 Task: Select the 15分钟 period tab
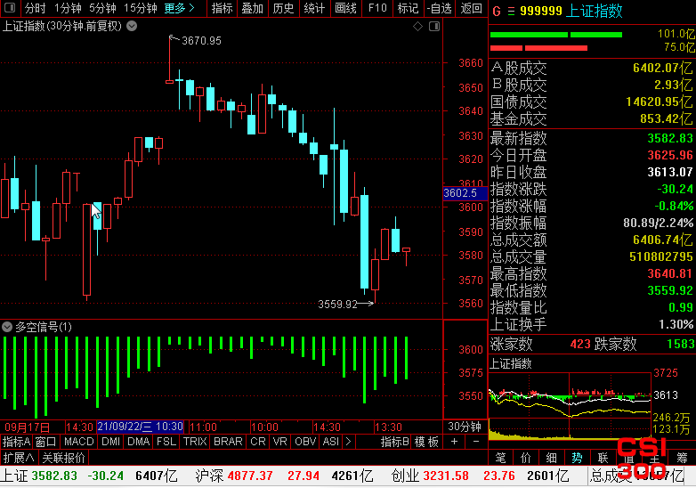[141, 8]
